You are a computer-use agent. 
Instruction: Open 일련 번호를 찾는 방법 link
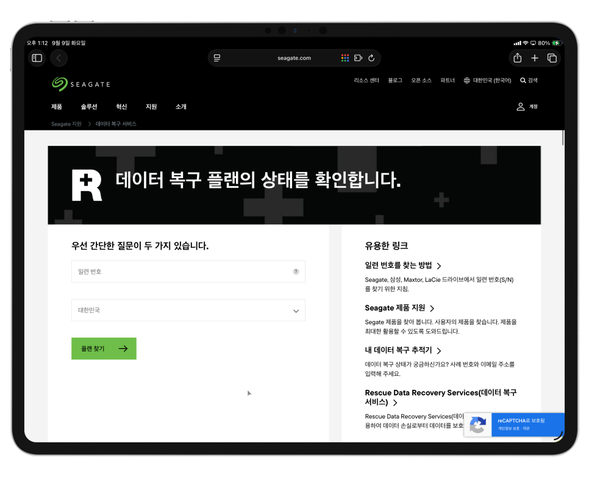pyautogui.click(x=402, y=265)
